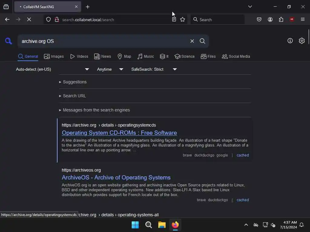
Task: Click the https://archiveos.org URL text
Action: [81, 170]
